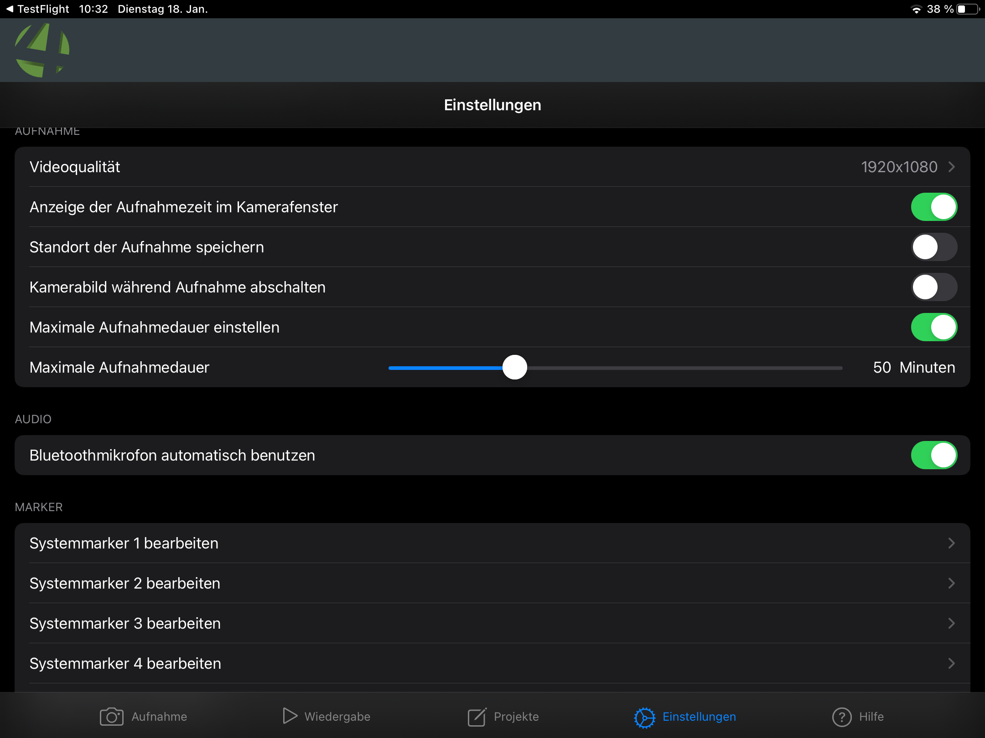Tap the app logo top left
The image size is (985, 738).
41,50
